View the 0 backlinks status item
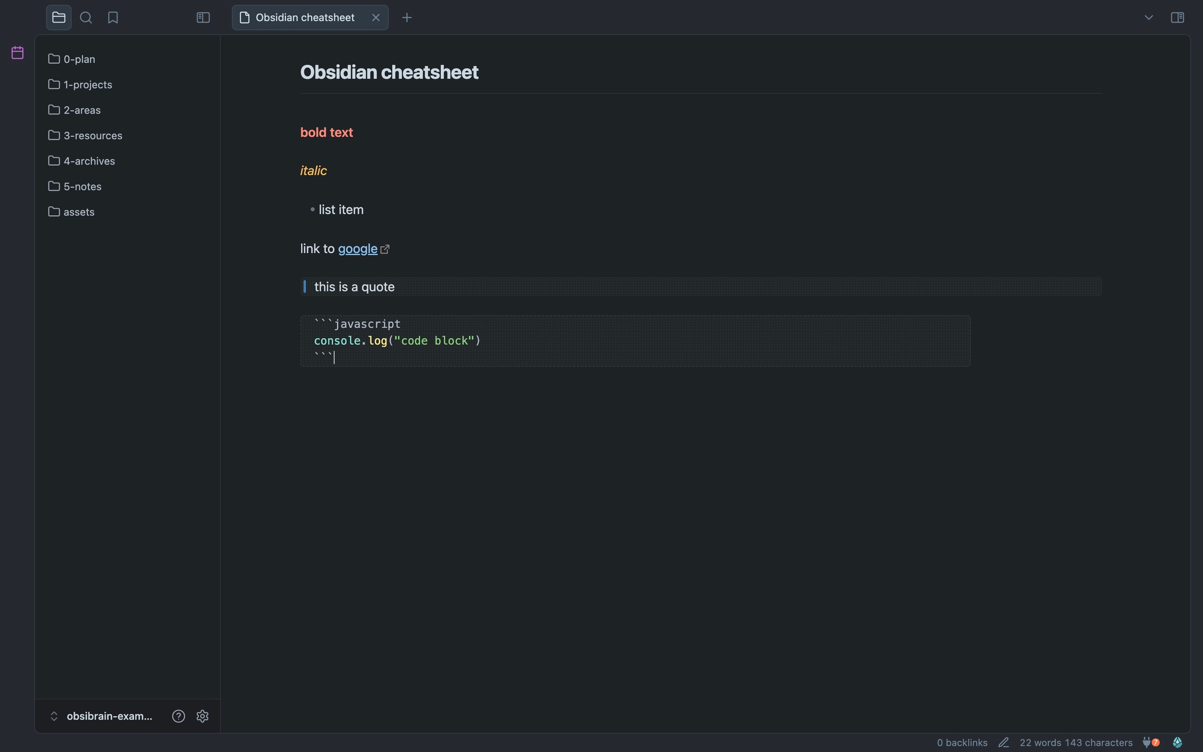Viewport: 1203px width, 752px height. [962, 742]
